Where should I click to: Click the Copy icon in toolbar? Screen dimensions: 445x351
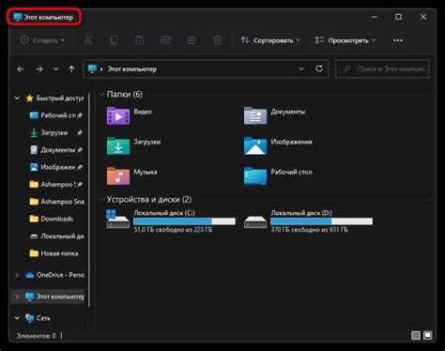[x=114, y=40]
